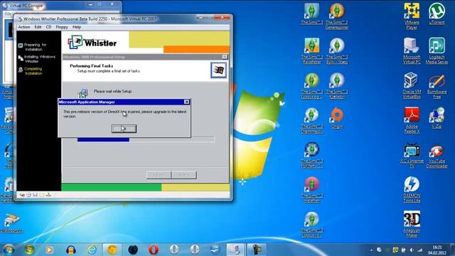Open the YouTube Downloader desktop shortcut
The height and width of the screenshot is (256, 455).
tap(437, 156)
